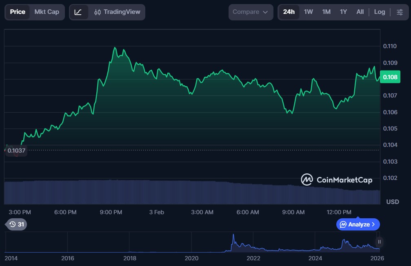Click the price line peak near 9:00 PM
The width and height of the screenshot is (411, 266).
tap(115, 47)
